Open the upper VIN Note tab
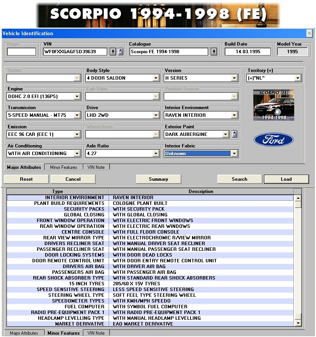Viewport: 316px width, 337px height. [x=96, y=167]
